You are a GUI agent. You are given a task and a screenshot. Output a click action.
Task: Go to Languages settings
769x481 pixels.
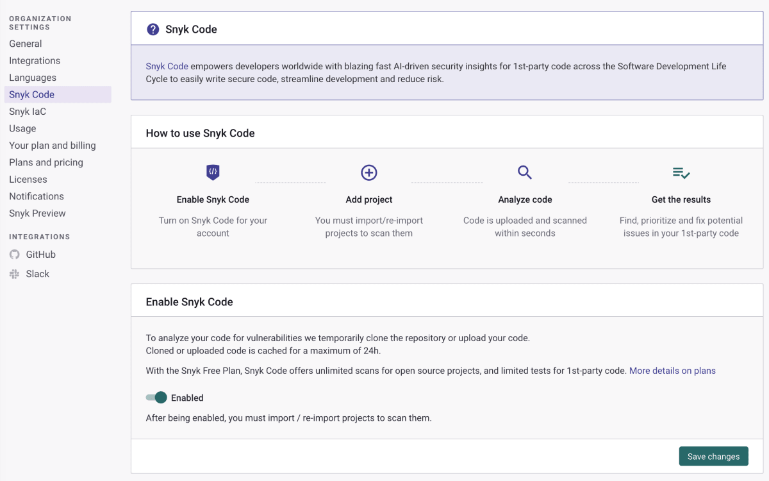[33, 78]
